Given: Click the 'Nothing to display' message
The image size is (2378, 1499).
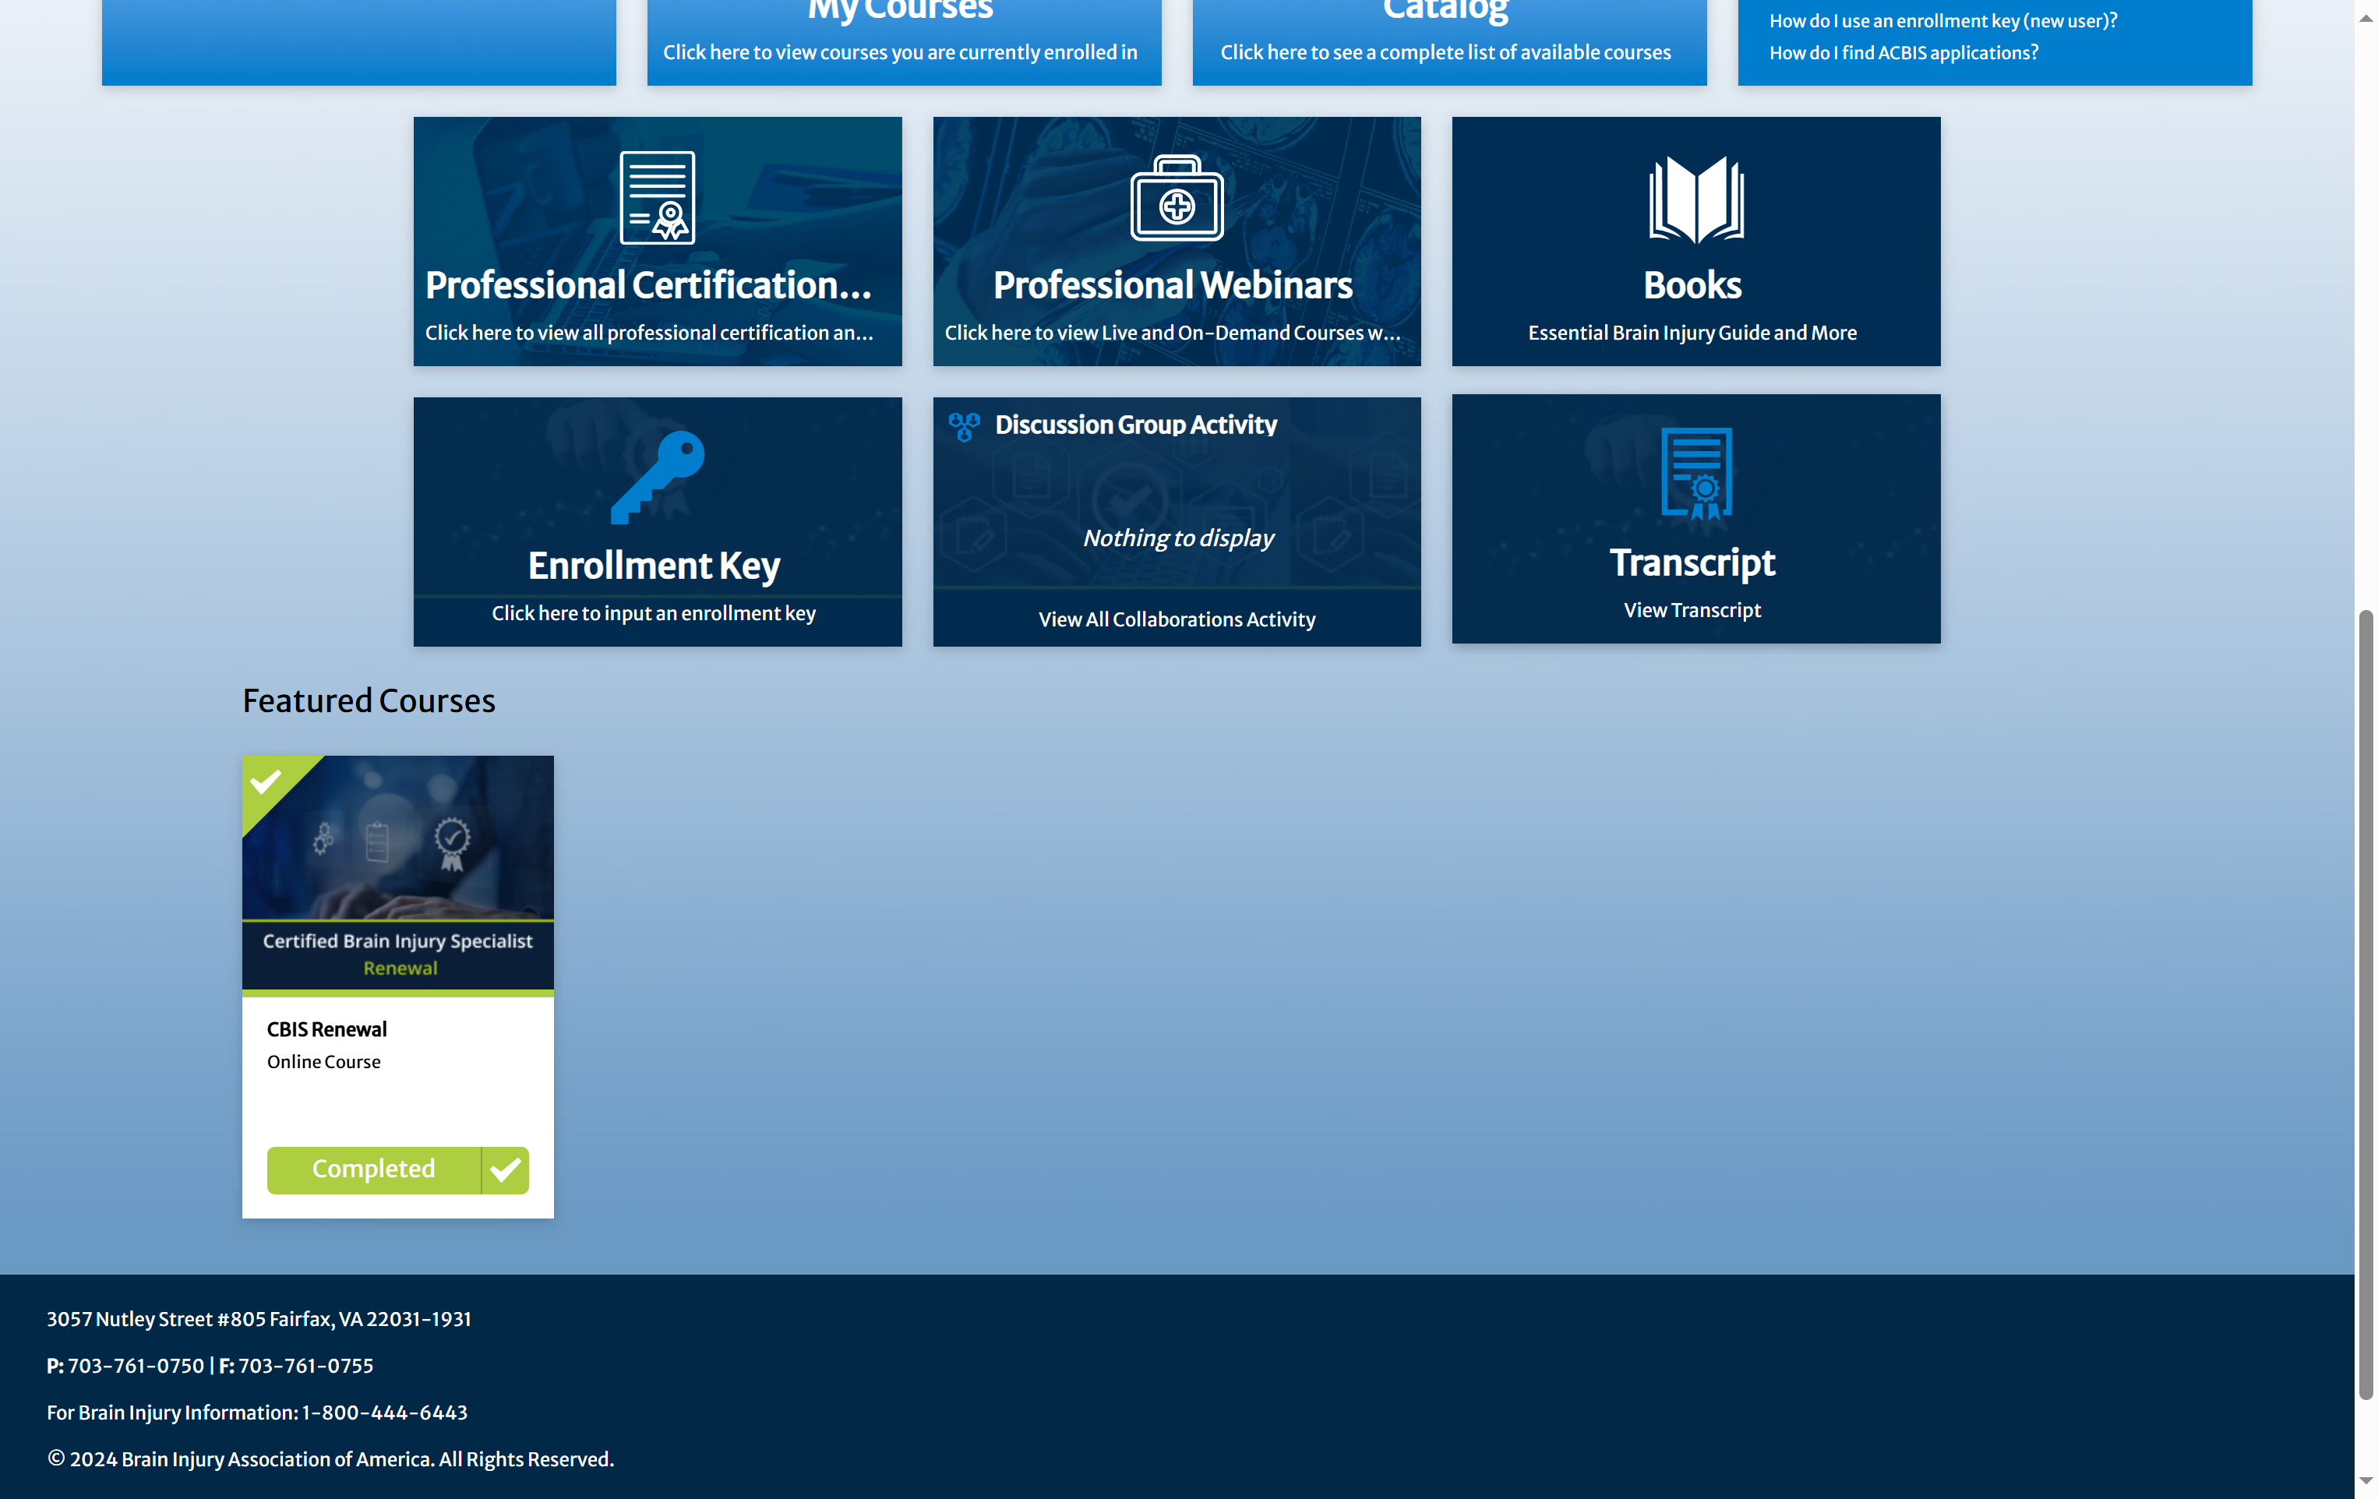Looking at the screenshot, I should pos(1177,538).
